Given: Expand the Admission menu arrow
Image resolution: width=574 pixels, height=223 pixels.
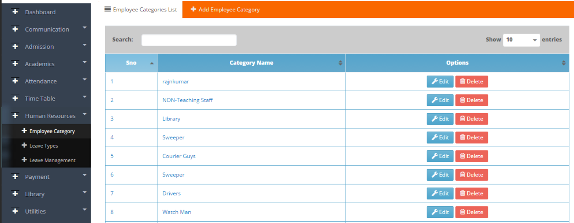Looking at the screenshot, I should [84, 45].
